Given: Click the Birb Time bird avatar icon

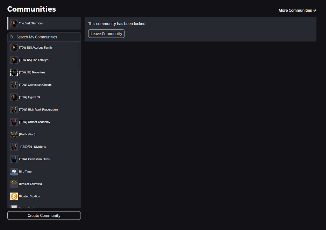Looking at the screenshot, I should [14, 172].
